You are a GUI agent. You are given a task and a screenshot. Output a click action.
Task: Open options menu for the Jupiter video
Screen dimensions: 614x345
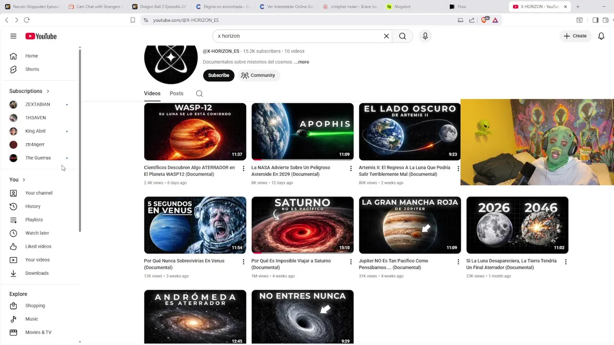458,262
